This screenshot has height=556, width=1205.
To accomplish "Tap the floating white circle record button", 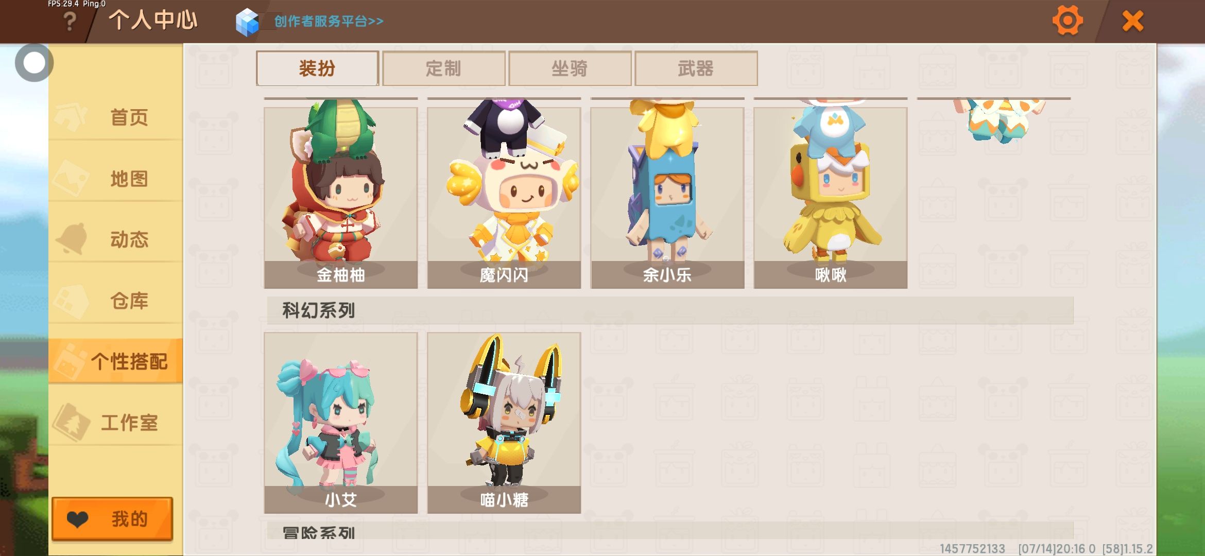I will pos(35,63).
